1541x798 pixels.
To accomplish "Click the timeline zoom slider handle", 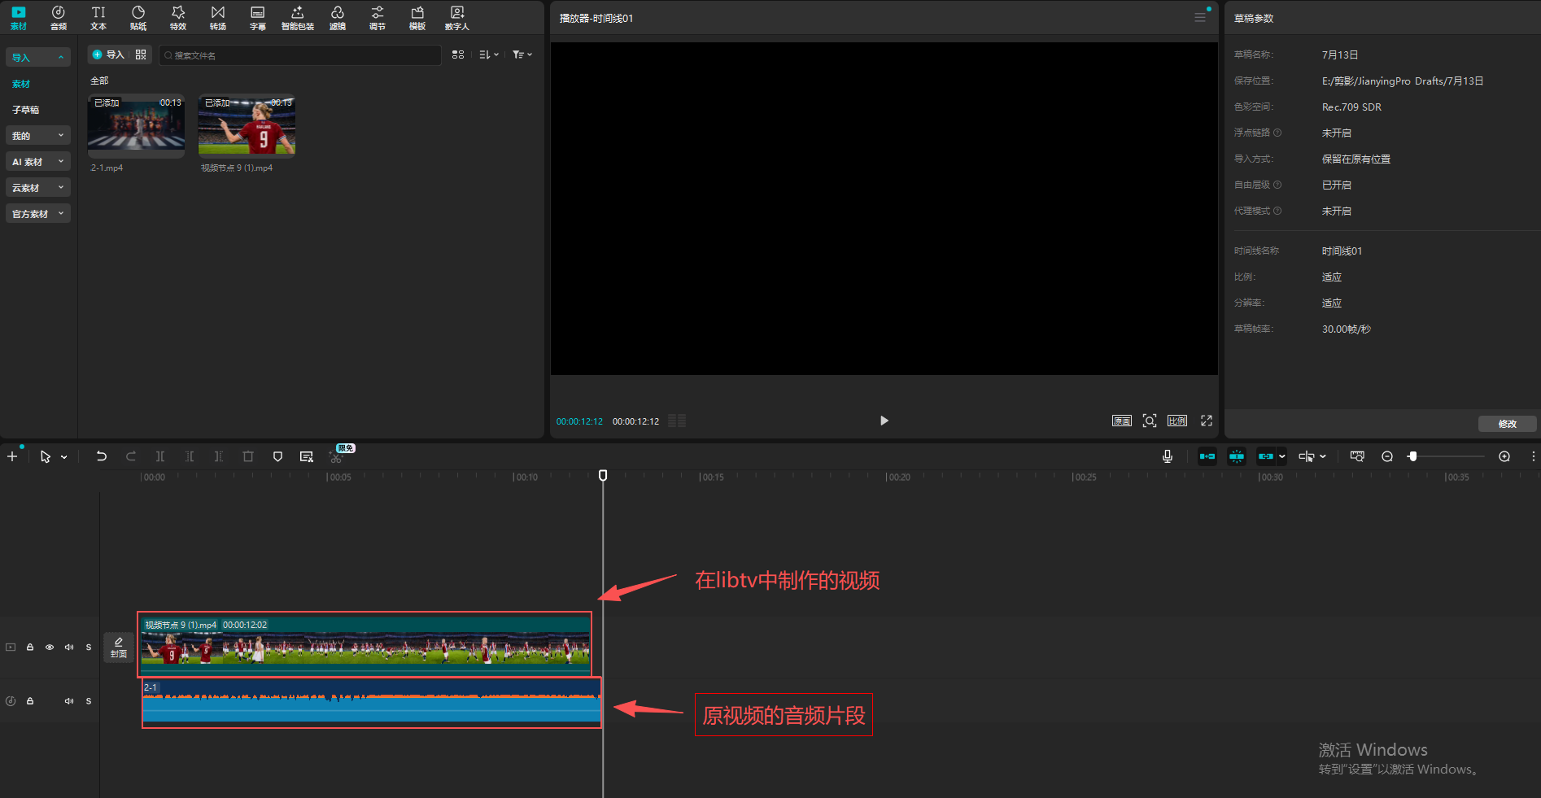I will (x=1413, y=456).
